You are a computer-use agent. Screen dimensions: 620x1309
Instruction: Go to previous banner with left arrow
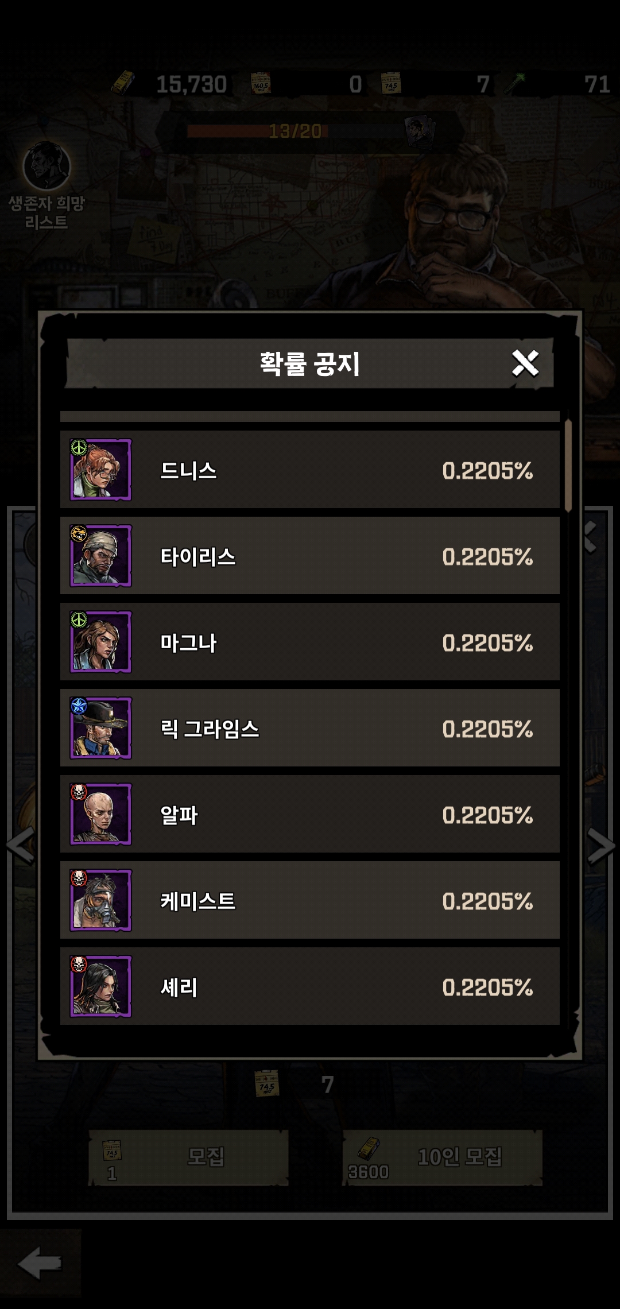20,845
